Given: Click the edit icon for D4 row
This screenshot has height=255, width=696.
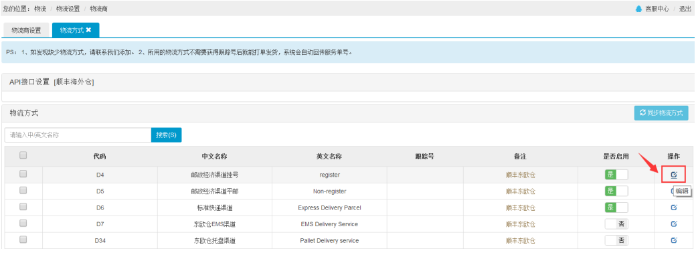Looking at the screenshot, I should (674, 175).
